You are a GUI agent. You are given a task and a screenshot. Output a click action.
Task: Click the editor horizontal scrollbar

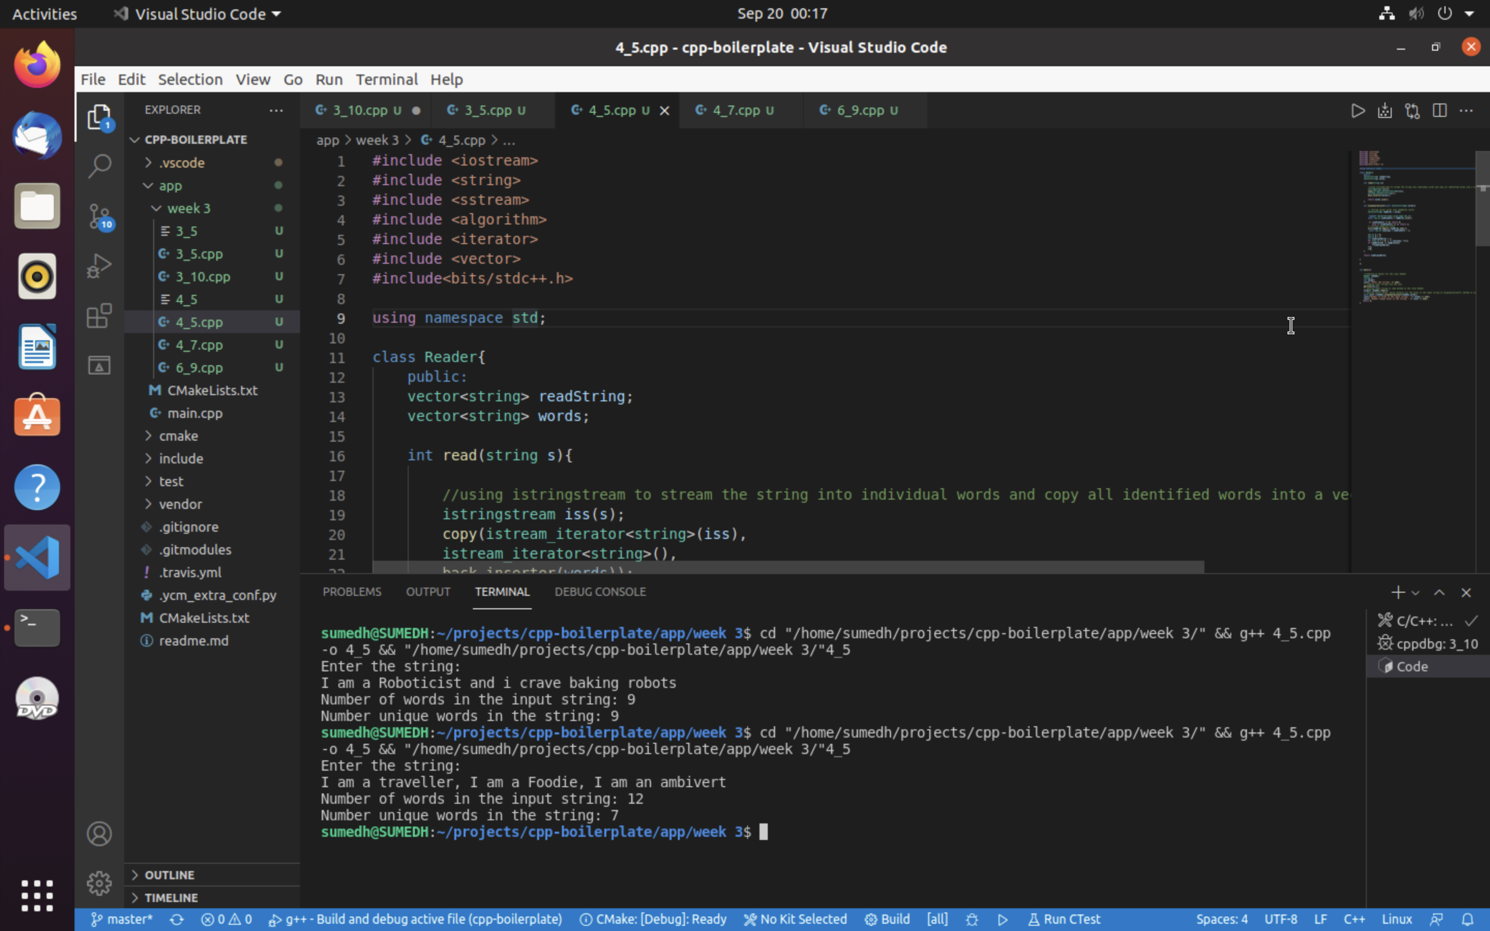tap(788, 566)
